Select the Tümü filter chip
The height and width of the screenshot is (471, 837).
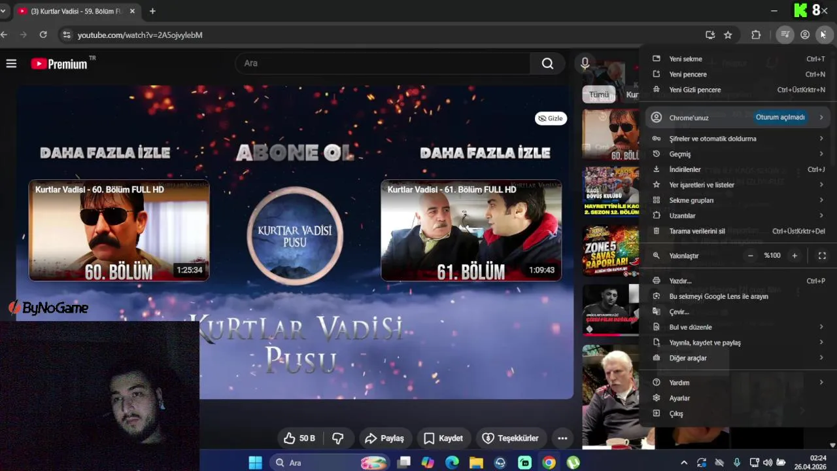[x=599, y=94]
